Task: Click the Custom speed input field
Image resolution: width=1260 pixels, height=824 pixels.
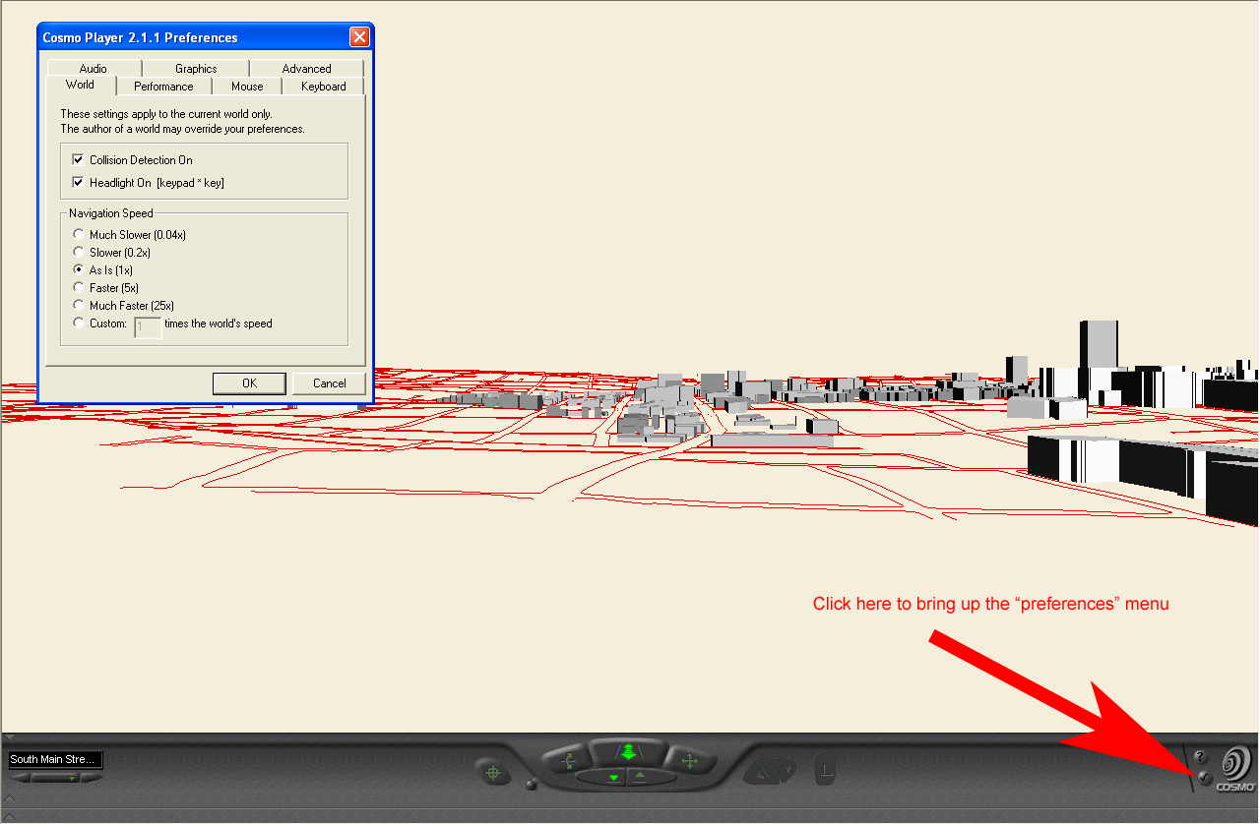Action: [x=148, y=327]
